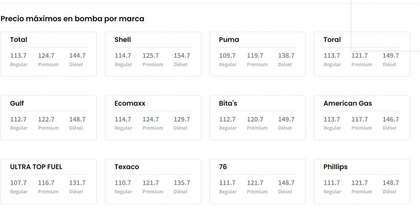Open the Shell brand card heading
420x211 pixels.
click(123, 40)
